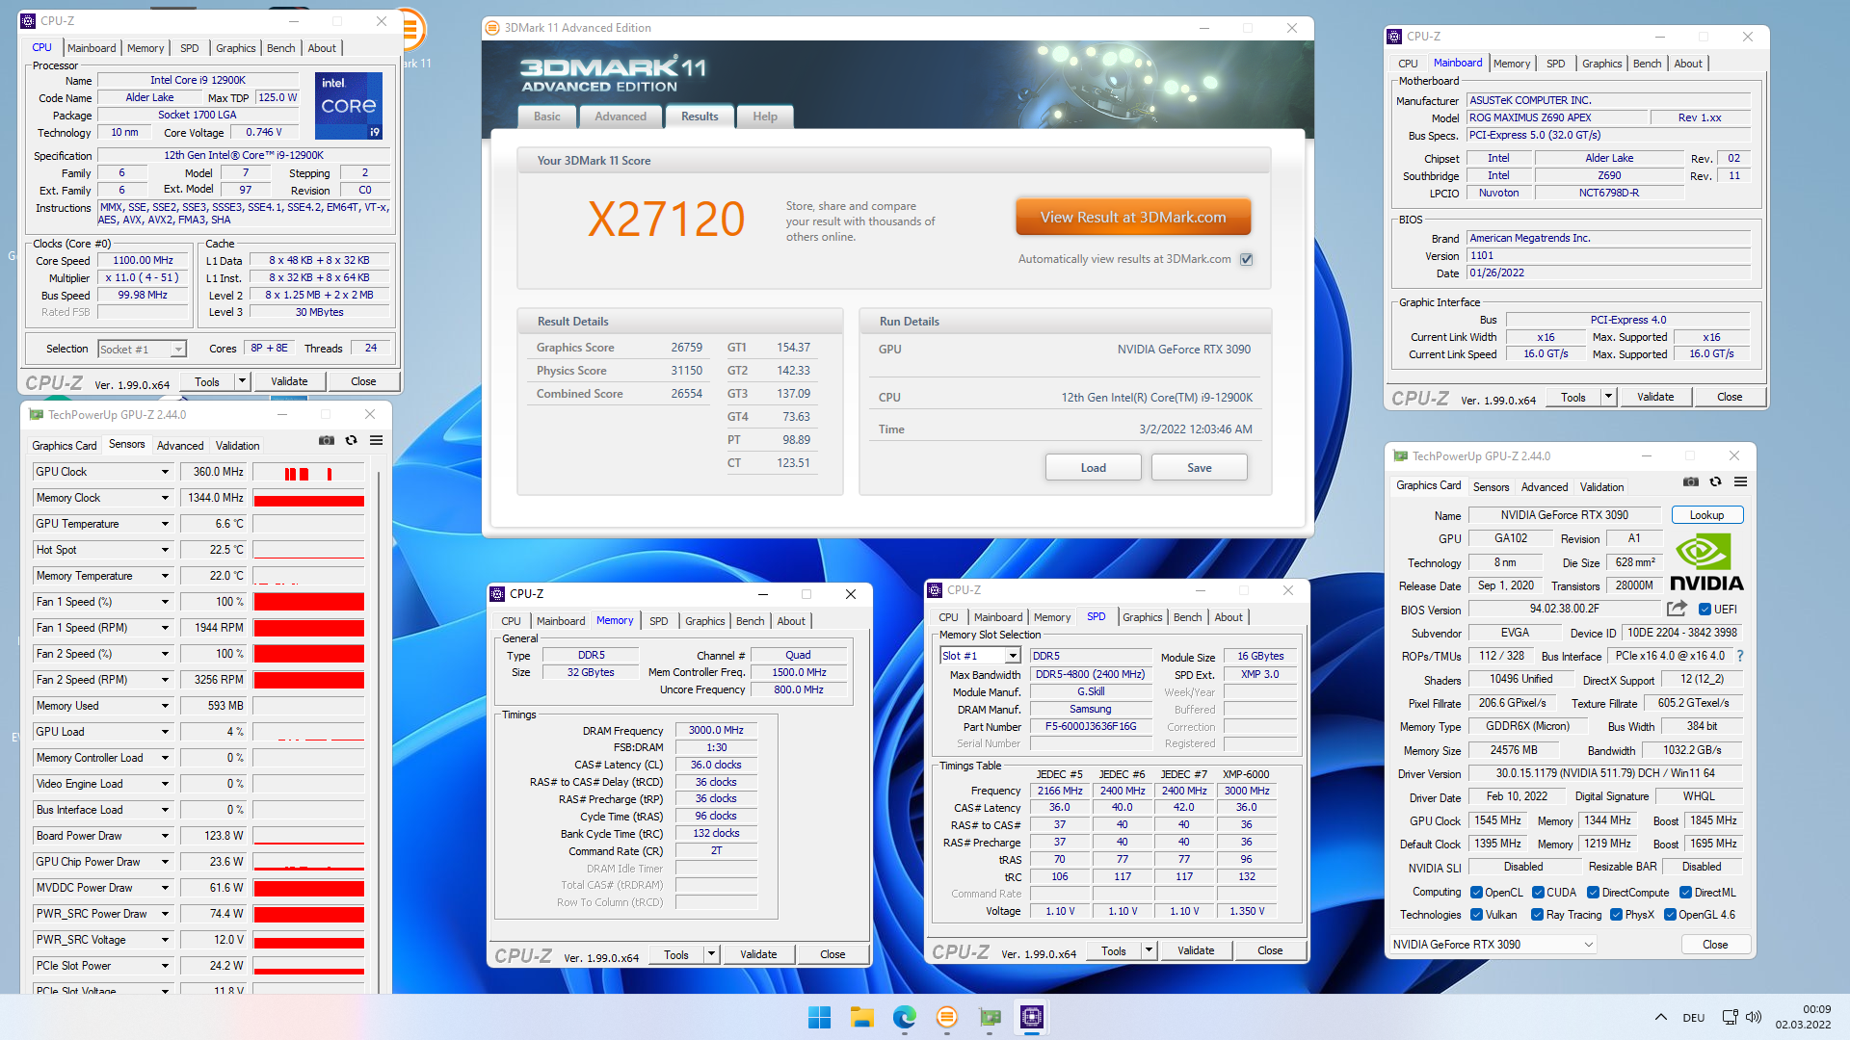Toggle the CUDA checkbox
Viewport: 1850px width, 1040px height.
pyautogui.click(x=1539, y=893)
